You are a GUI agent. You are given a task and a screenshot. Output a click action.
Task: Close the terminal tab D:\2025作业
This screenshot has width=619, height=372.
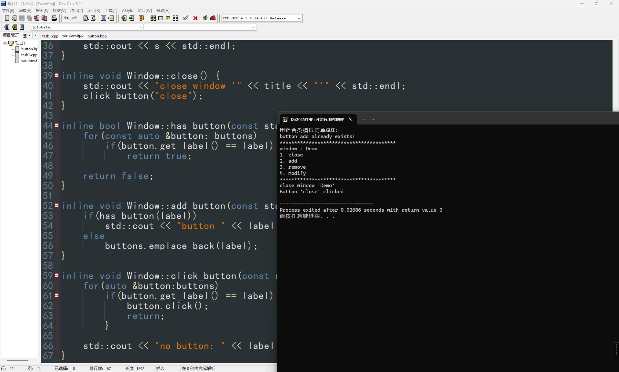pyautogui.click(x=350, y=119)
